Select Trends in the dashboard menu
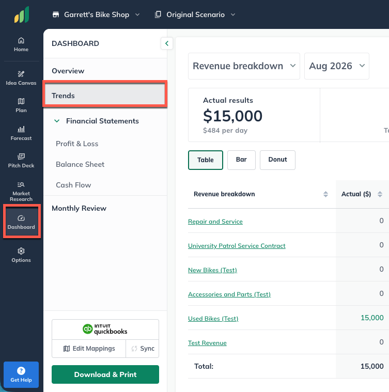The image size is (389, 392). (x=105, y=94)
